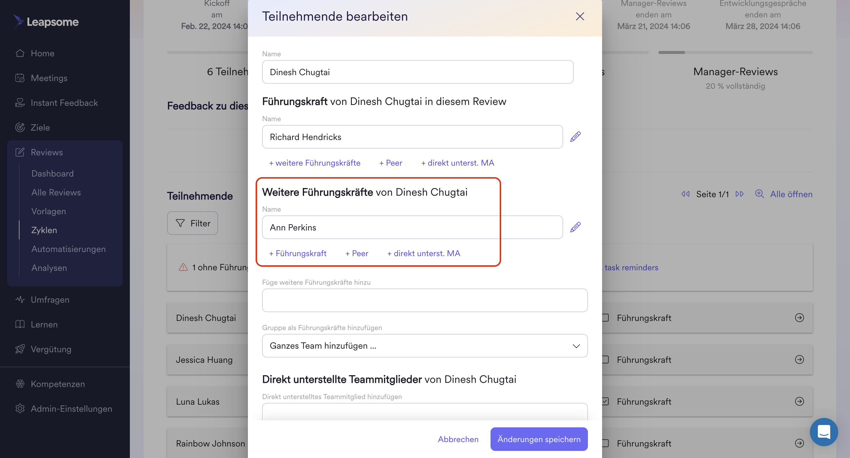850x458 pixels.
Task: Click Änderungen speichern button
Action: (x=539, y=439)
